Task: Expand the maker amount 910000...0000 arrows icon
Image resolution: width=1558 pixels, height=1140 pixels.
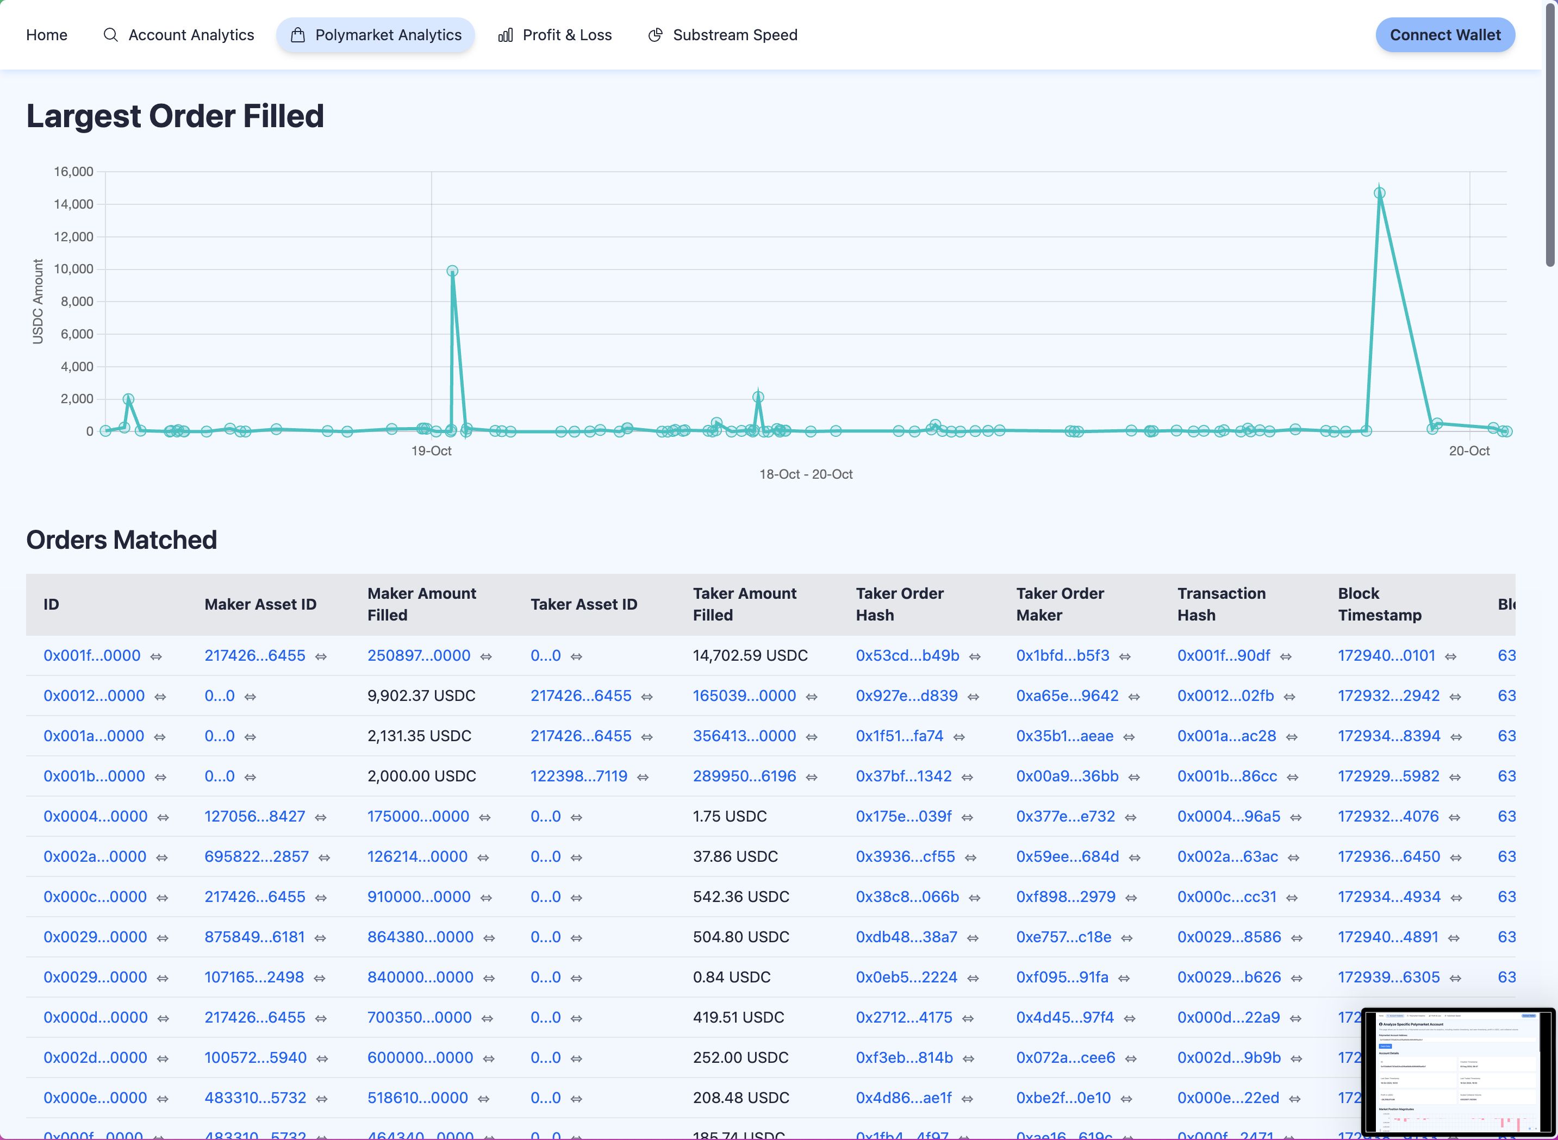Action: coord(486,898)
